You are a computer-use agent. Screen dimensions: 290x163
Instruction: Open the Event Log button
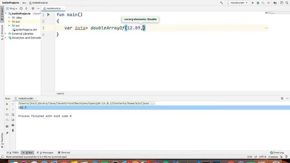click(277, 153)
